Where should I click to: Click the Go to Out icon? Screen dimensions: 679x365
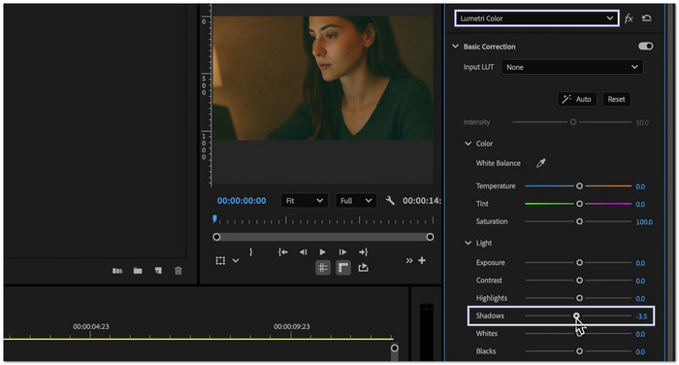pos(364,251)
